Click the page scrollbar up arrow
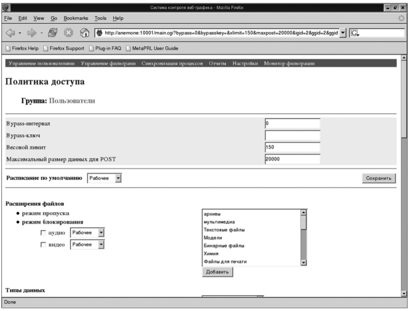This screenshot has width=409, height=311. click(404, 58)
